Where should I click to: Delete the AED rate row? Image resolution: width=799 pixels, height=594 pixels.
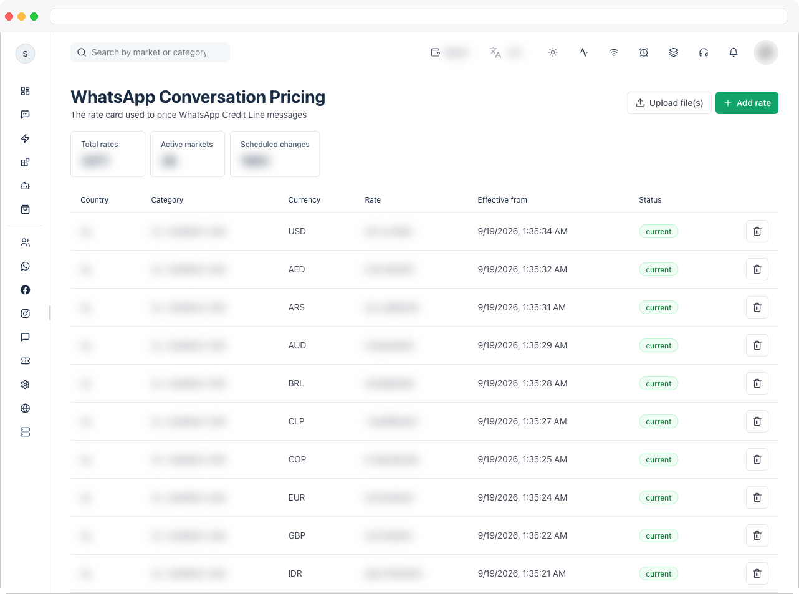[757, 269]
